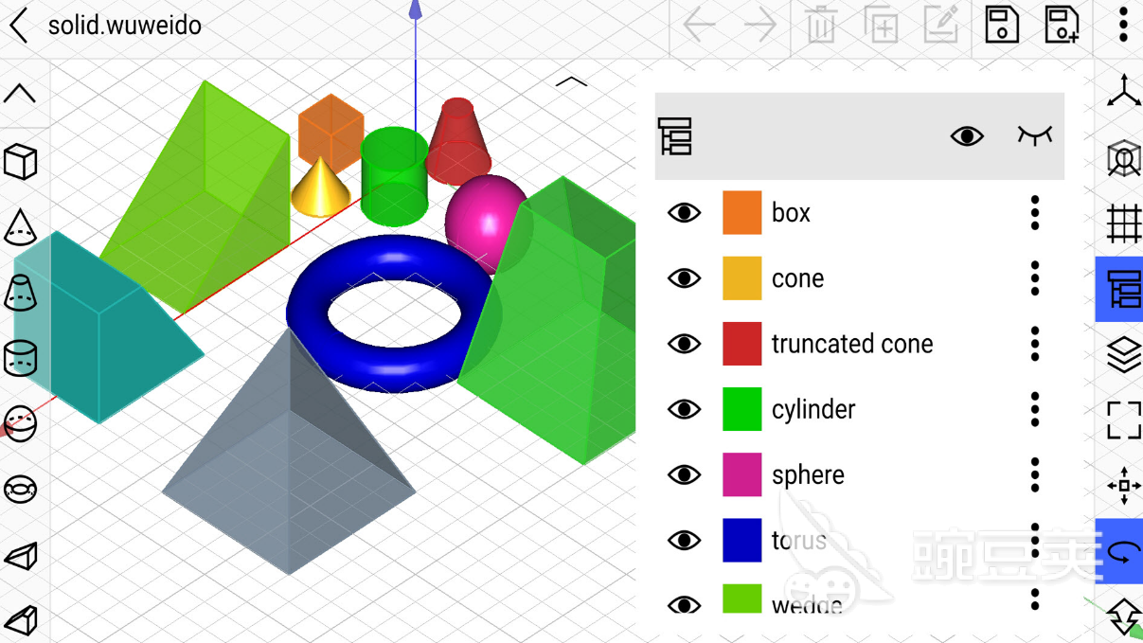Open the three-dot options for truncated cone
This screenshot has width=1143, height=643.
1035,344
